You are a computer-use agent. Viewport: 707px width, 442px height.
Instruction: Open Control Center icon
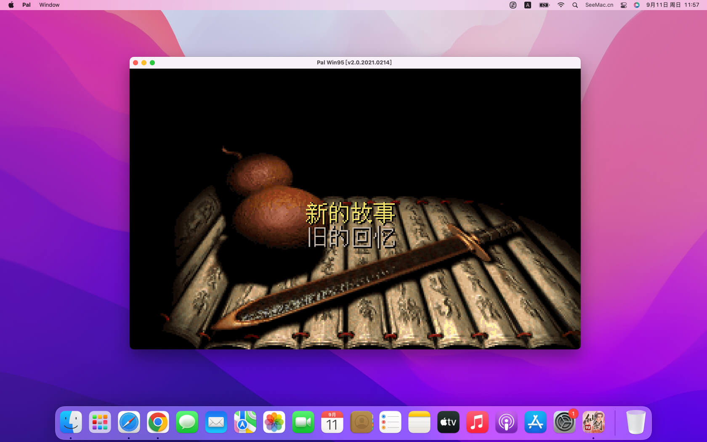coord(624,5)
